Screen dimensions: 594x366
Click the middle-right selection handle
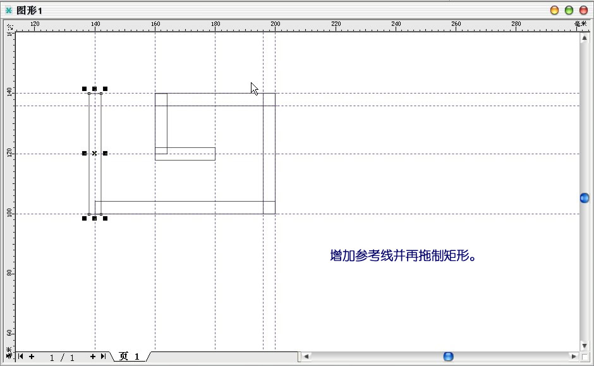click(105, 153)
